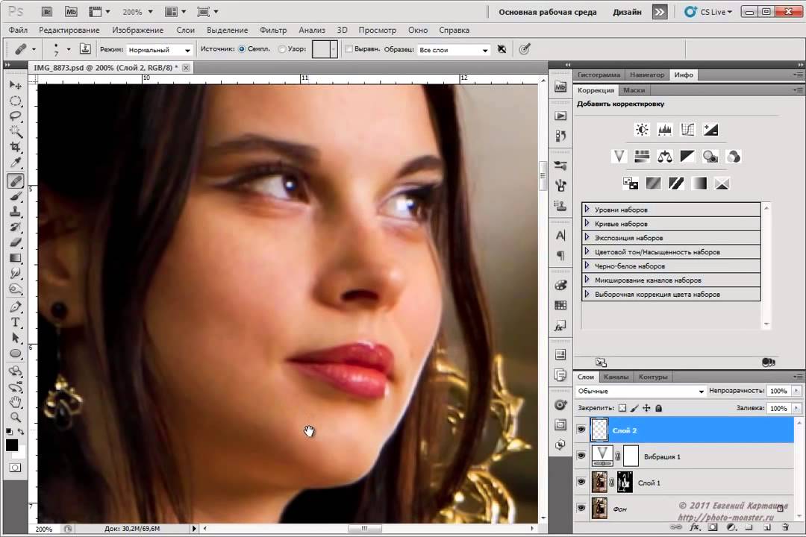This screenshot has height=537, width=806.
Task: Hide the Слой 2 layer
Action: 581,430
